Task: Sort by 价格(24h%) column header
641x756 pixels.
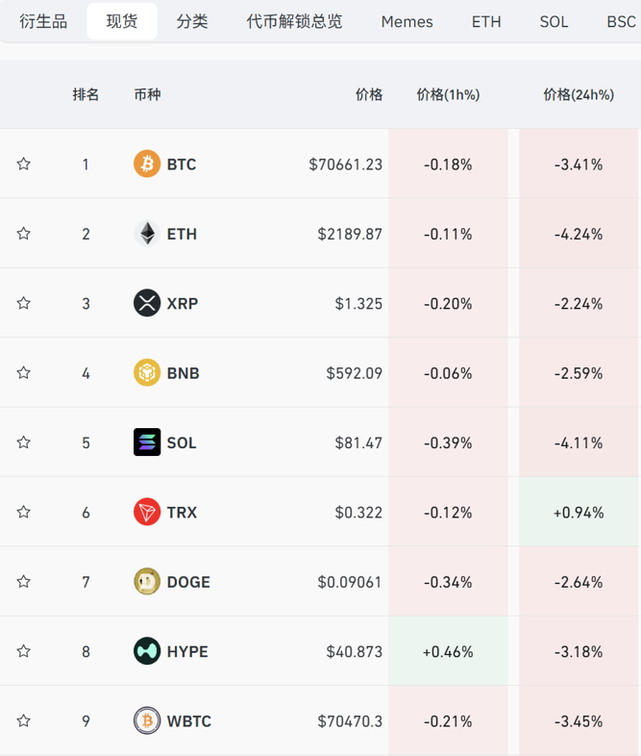Action: pyautogui.click(x=578, y=94)
